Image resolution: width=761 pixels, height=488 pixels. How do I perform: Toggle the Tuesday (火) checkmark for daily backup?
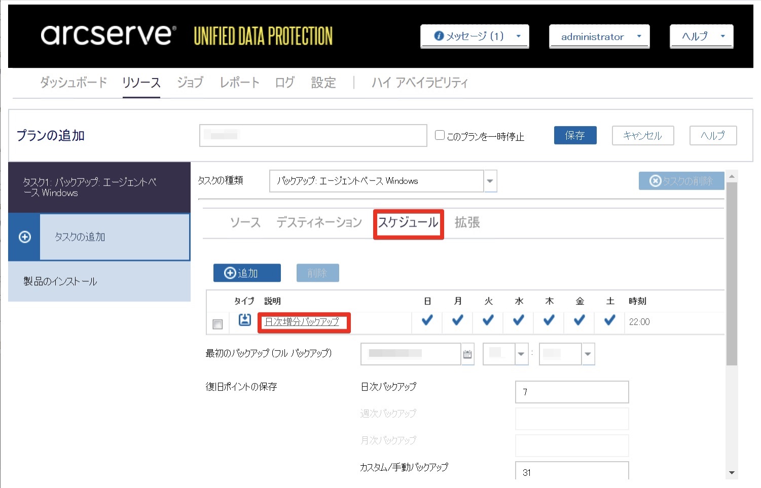pyautogui.click(x=488, y=320)
